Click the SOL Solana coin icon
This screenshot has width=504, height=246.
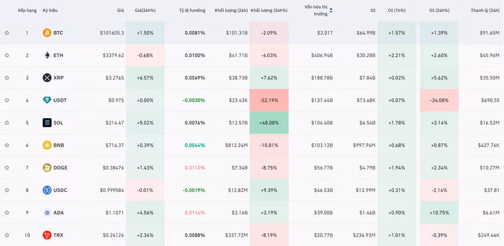(x=47, y=122)
